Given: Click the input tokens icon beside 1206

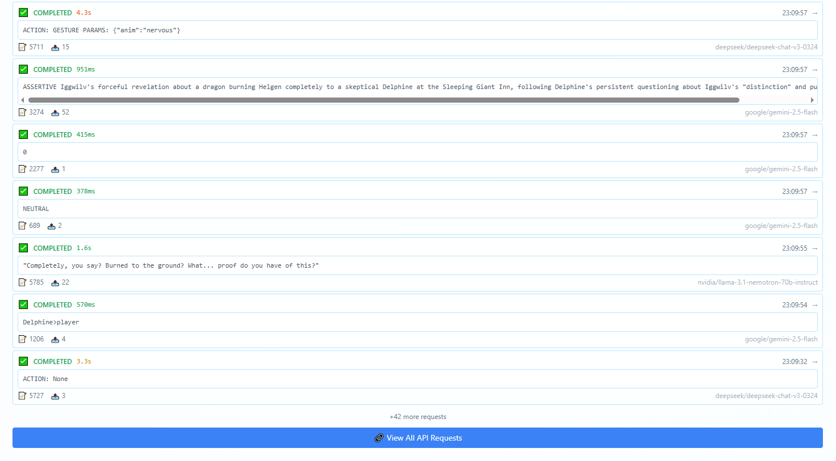Looking at the screenshot, I should coord(23,339).
